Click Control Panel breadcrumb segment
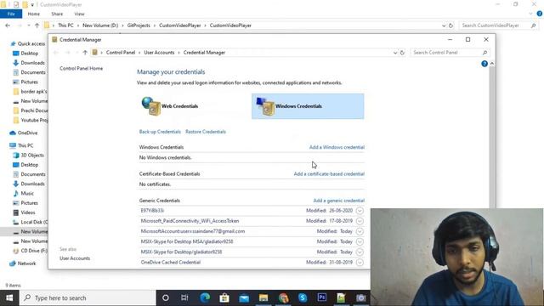Image resolution: width=544 pixels, height=306 pixels. click(x=121, y=53)
